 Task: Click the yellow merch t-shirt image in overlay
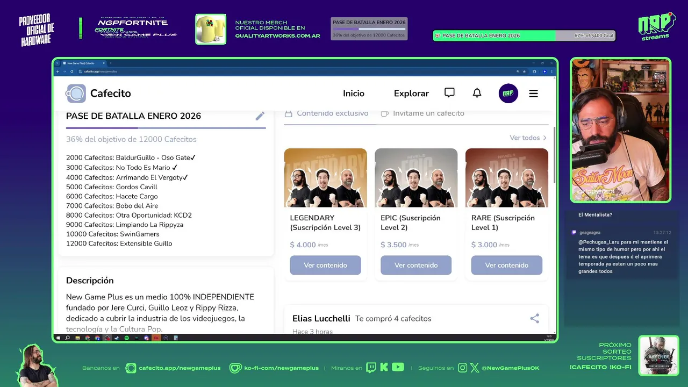tap(211, 29)
